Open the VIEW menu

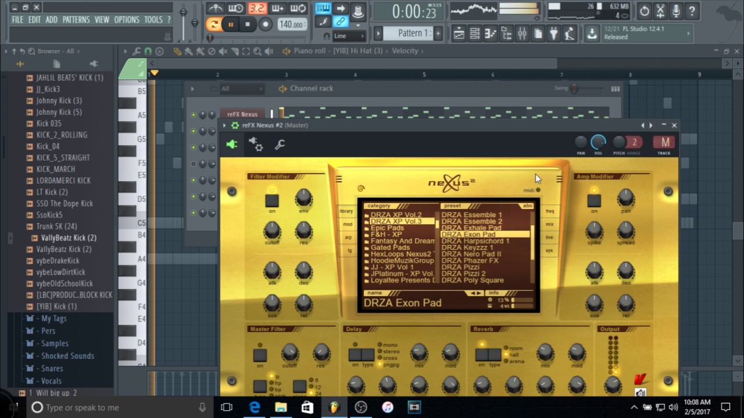[x=102, y=20]
